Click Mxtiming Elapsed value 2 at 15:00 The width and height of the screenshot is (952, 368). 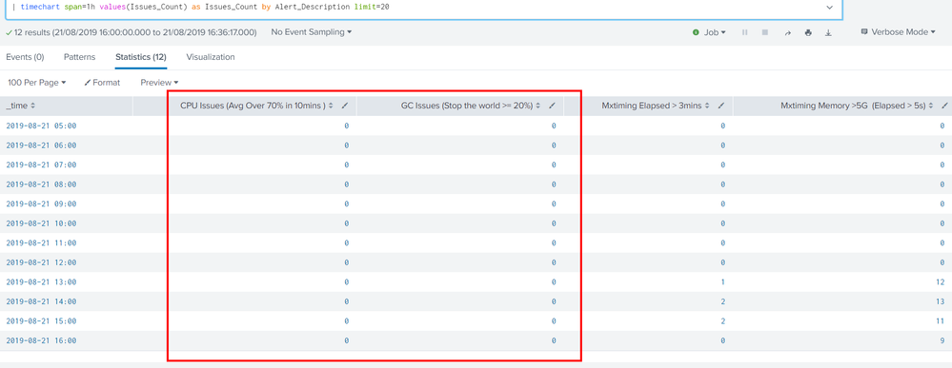coord(722,321)
